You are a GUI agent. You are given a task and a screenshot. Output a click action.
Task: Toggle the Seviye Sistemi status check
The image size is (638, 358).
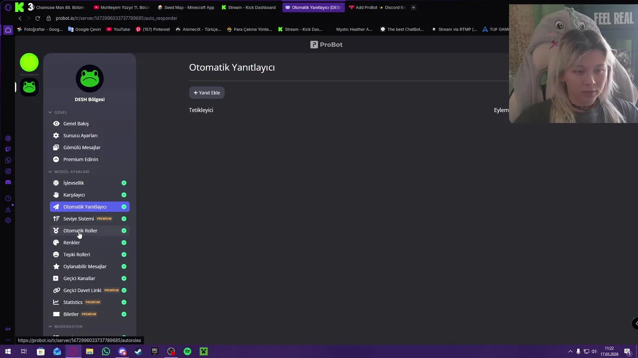tap(124, 219)
